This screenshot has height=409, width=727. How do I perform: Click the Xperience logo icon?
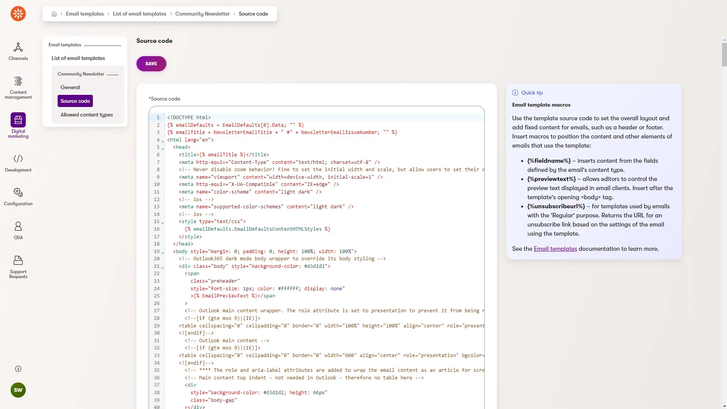click(18, 14)
